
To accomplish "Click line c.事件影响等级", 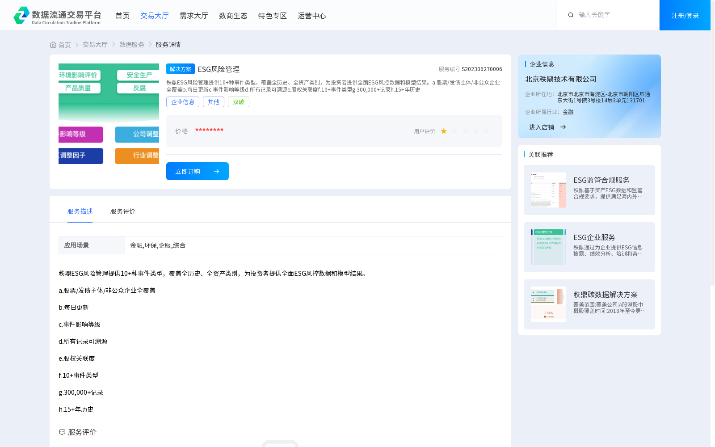I will pos(80,325).
